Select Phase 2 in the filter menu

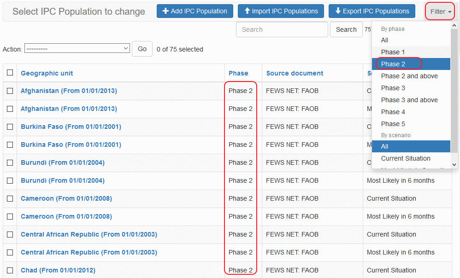(393, 64)
